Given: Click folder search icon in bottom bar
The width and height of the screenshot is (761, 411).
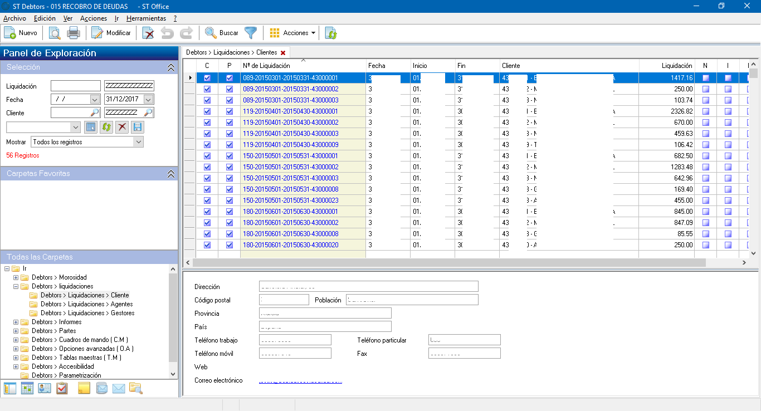Looking at the screenshot, I should point(136,388).
